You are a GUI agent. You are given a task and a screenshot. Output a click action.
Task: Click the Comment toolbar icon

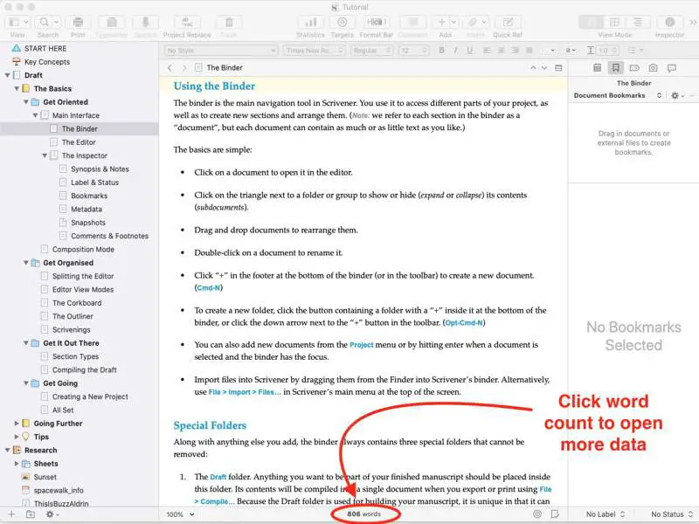click(412, 23)
